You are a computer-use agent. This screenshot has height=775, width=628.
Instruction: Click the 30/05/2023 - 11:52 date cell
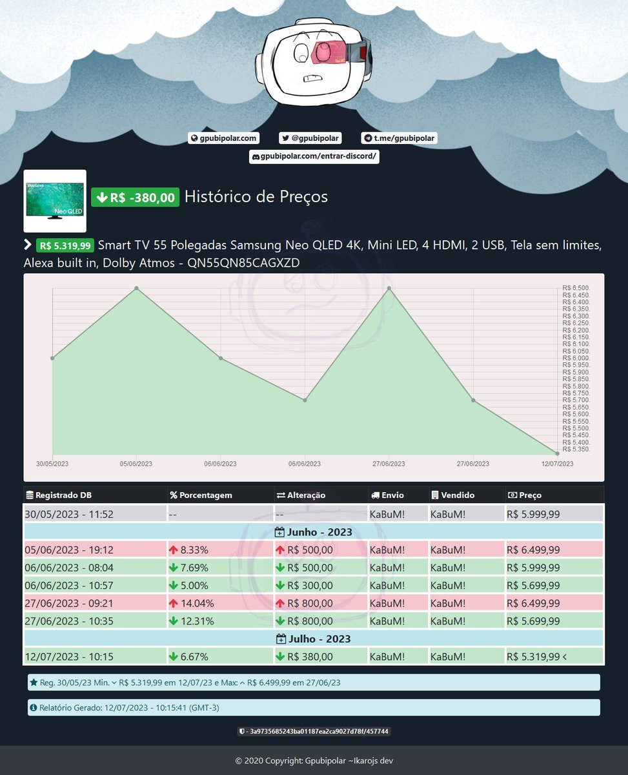click(95, 514)
